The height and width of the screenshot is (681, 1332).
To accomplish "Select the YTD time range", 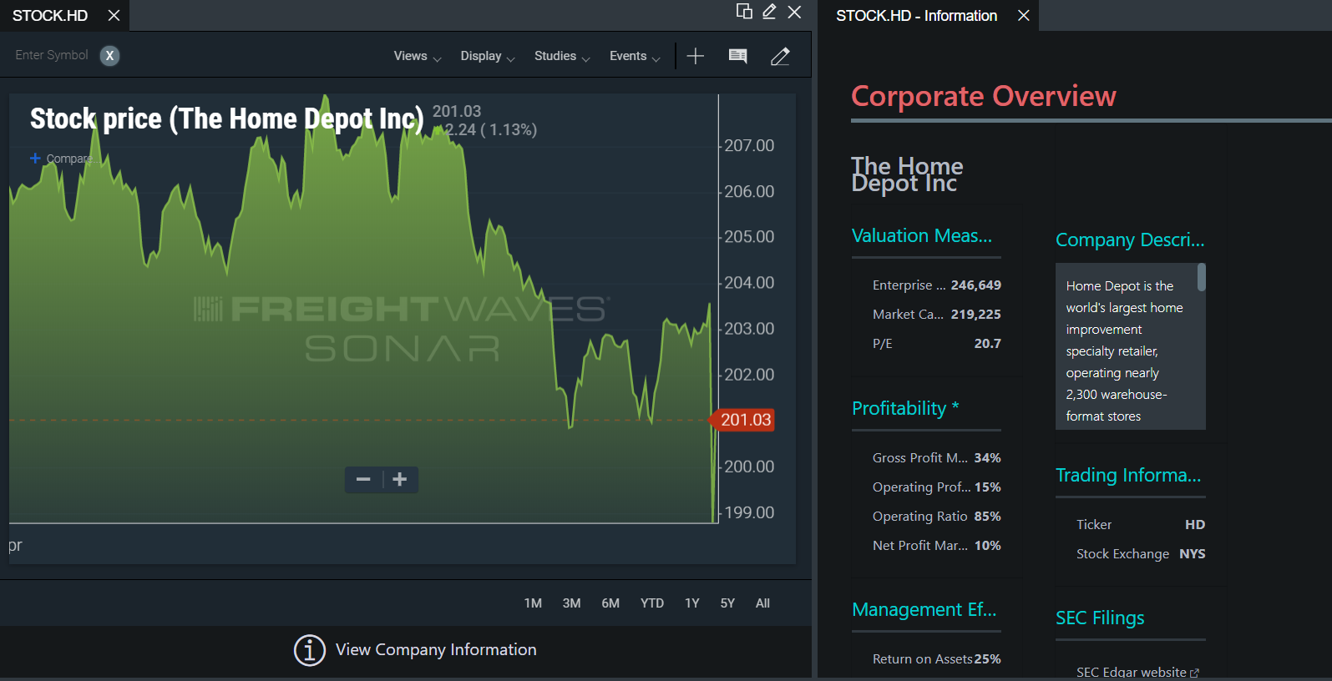I will coord(652,603).
